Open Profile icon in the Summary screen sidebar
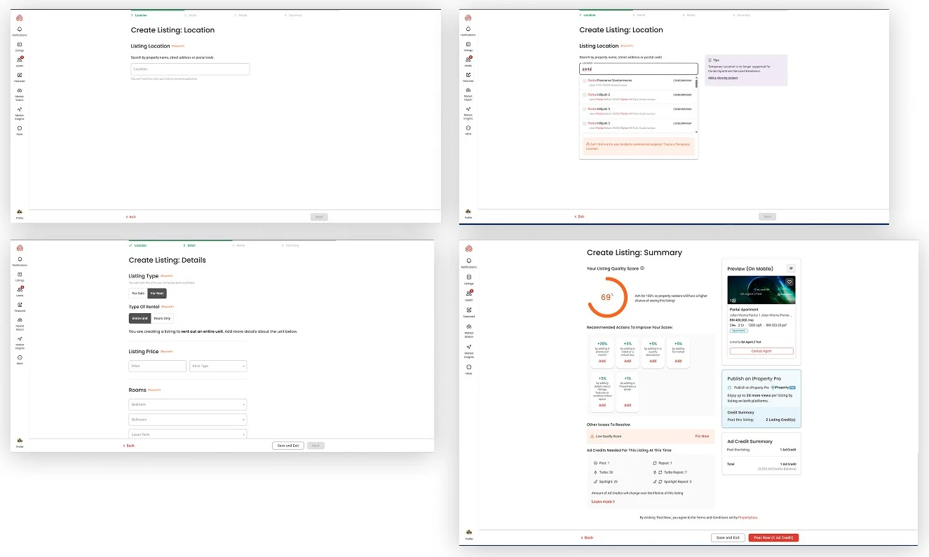This screenshot has height=557, width=929. click(x=468, y=534)
